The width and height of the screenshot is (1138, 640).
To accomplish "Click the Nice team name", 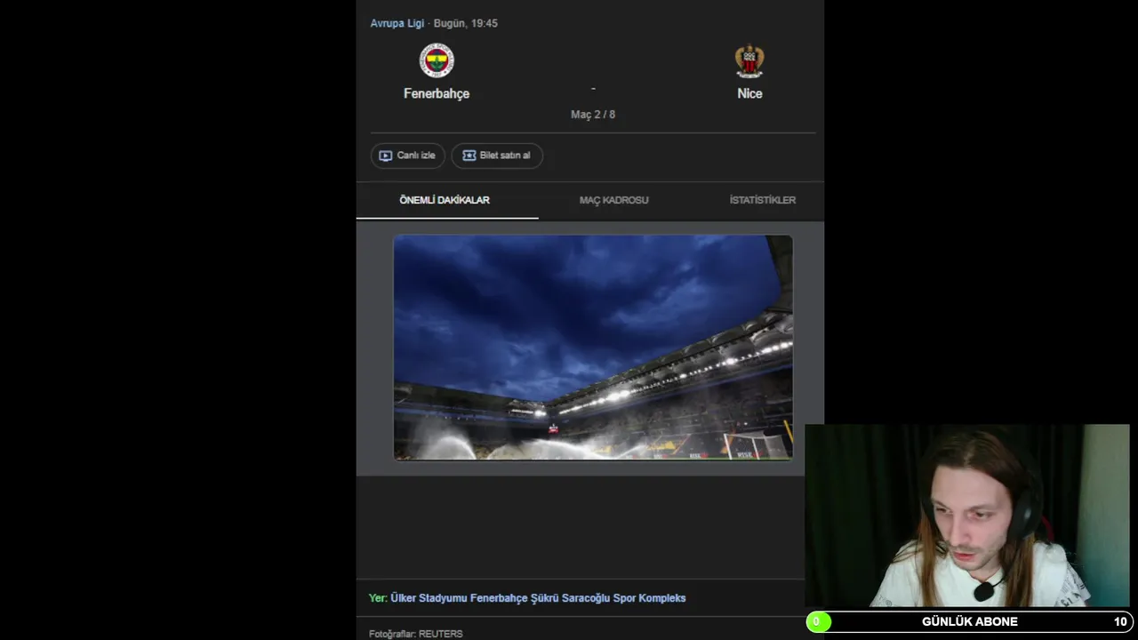I will 749,93.
